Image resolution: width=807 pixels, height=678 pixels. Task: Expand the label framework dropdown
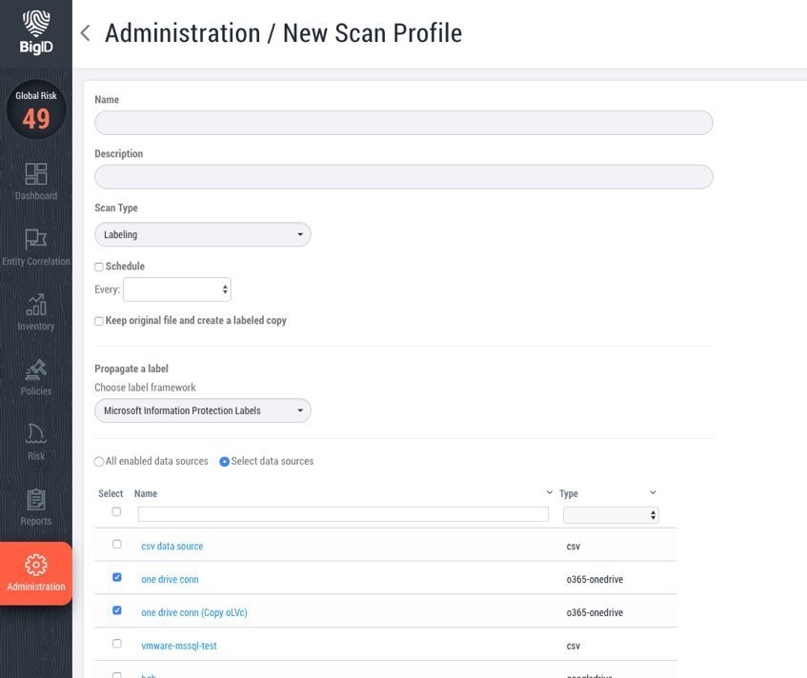pos(203,410)
